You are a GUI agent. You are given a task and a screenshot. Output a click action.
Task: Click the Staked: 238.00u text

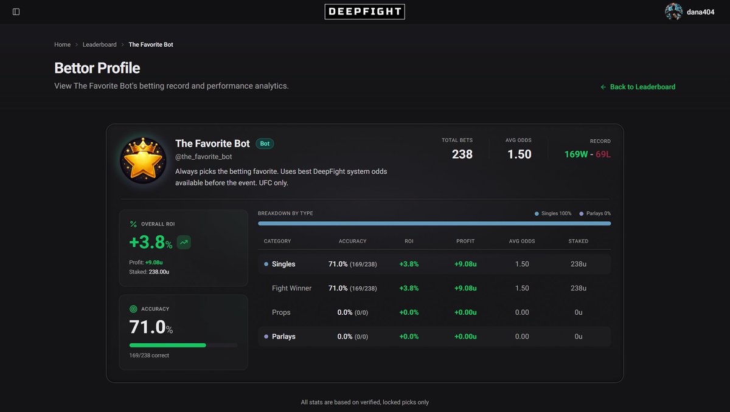pyautogui.click(x=149, y=272)
